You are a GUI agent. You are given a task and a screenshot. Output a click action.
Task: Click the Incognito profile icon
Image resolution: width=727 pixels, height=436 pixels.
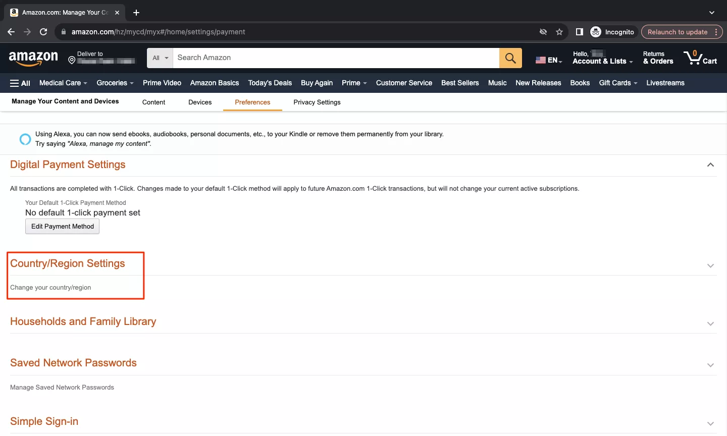(x=596, y=32)
